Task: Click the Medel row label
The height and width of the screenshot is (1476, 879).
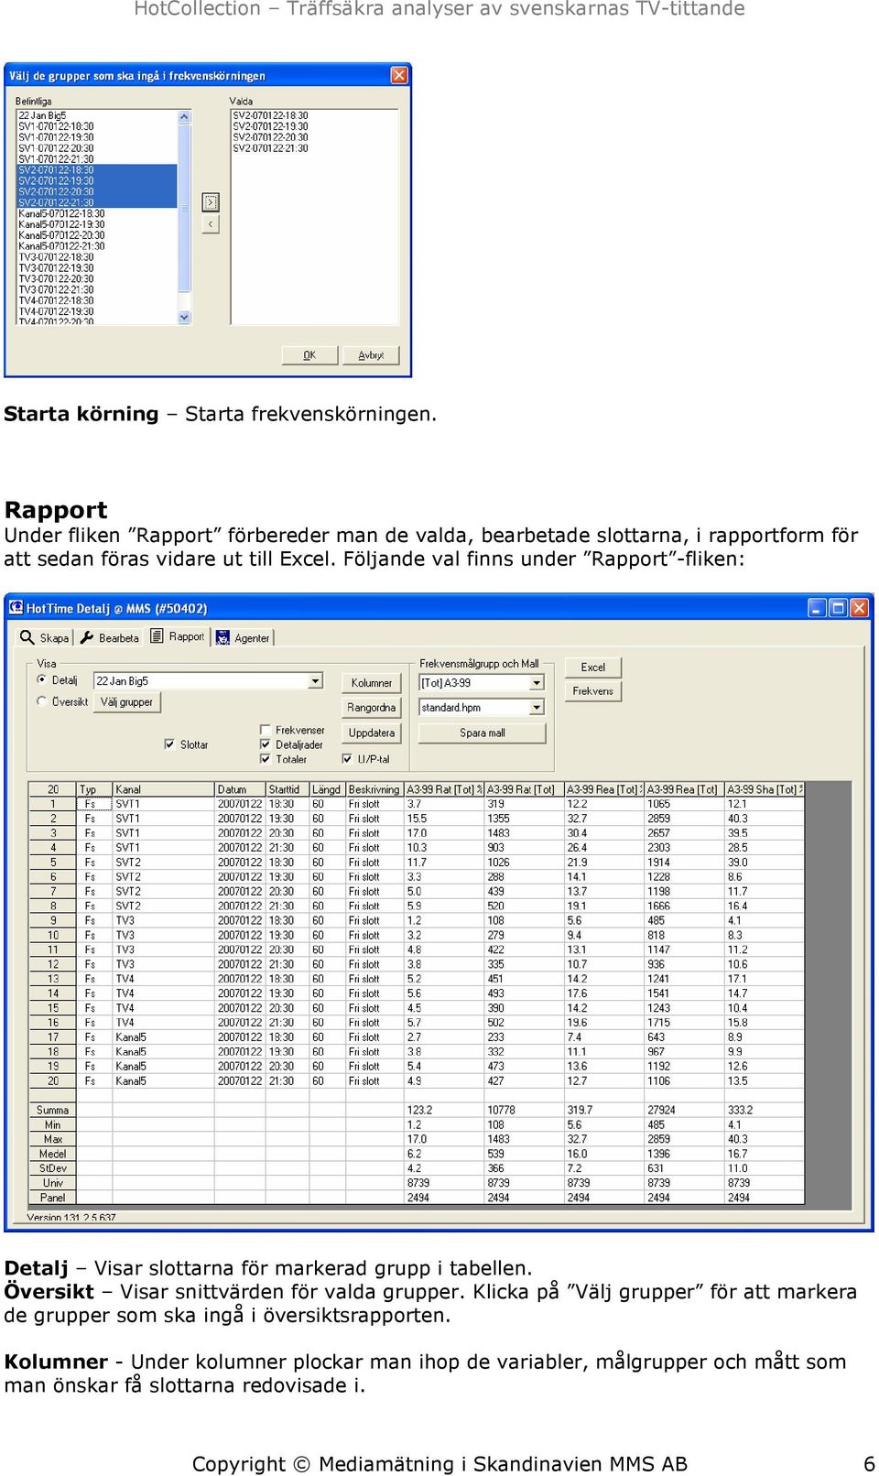Action: point(53,1155)
